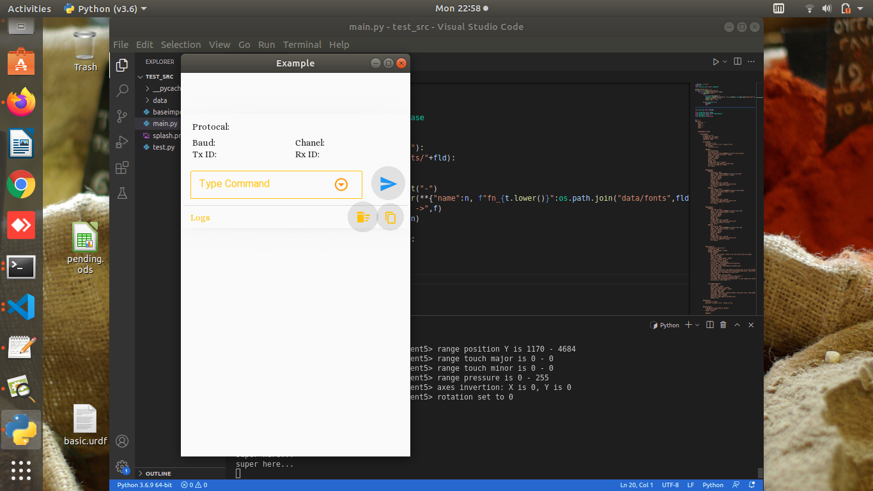This screenshot has height=491, width=873.
Task: Click the send command arrow in Example dialog
Action: (388, 183)
